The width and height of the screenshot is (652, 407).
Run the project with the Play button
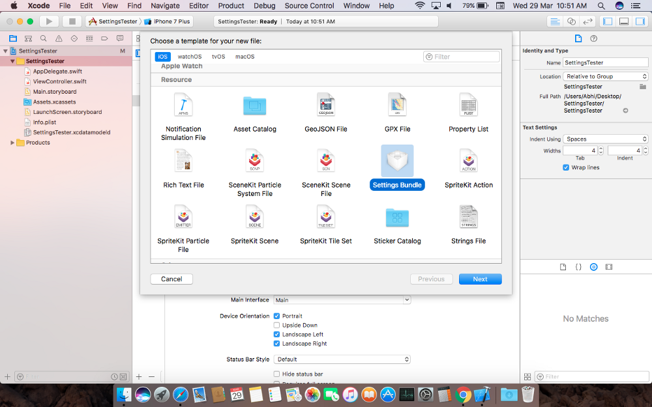(x=49, y=21)
